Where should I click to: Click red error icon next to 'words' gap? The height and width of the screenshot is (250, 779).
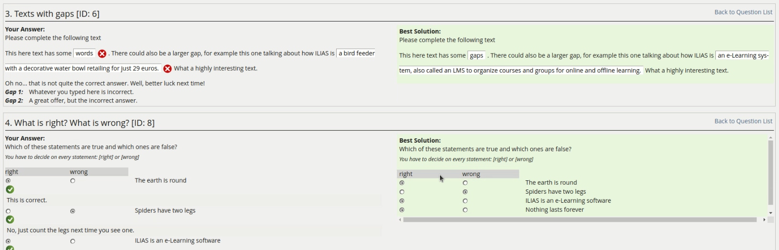pyautogui.click(x=102, y=53)
